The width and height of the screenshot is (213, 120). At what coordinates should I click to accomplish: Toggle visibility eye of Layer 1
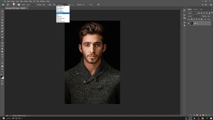[x=188, y=23]
